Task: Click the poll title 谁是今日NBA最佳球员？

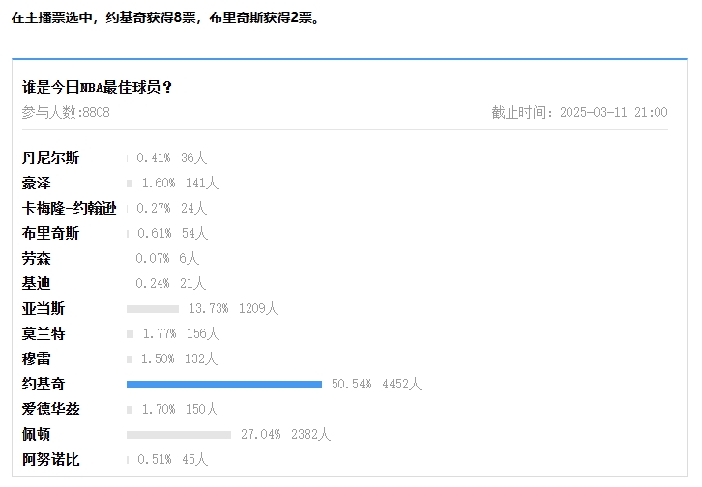Action: tap(98, 88)
